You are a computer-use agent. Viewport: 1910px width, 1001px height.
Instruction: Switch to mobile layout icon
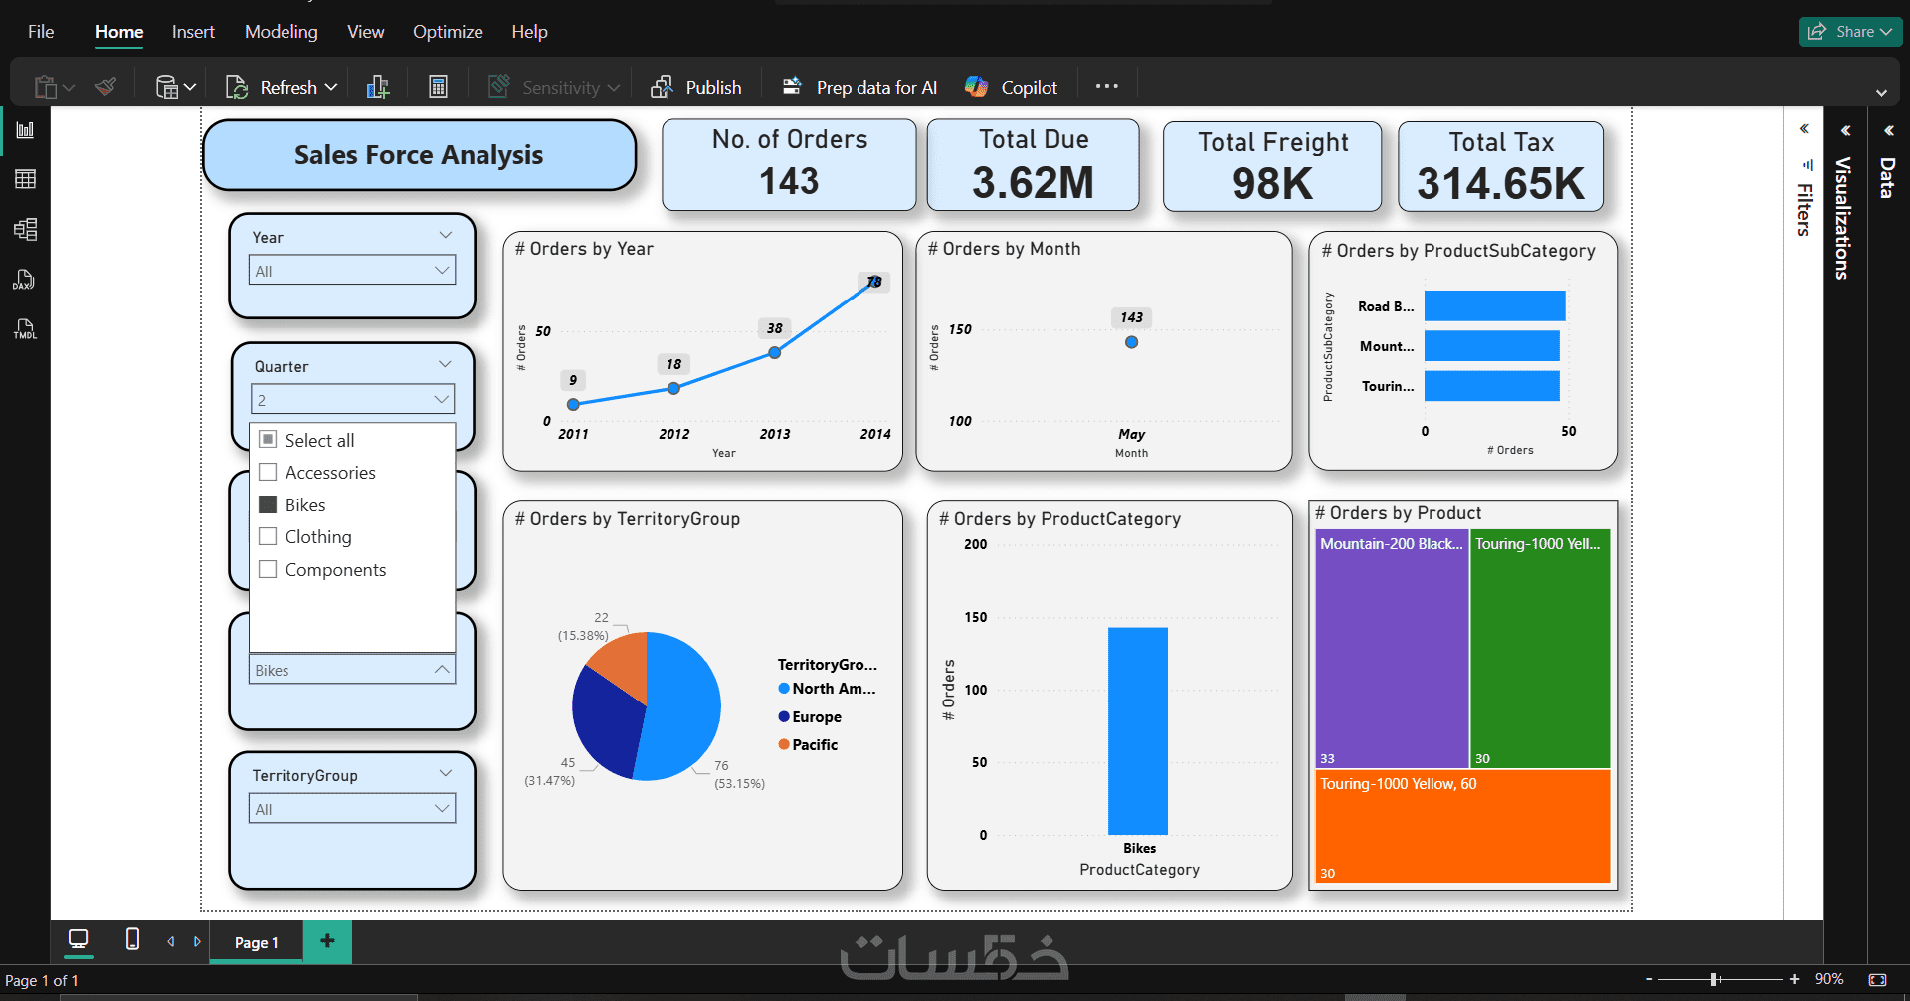coord(132,939)
